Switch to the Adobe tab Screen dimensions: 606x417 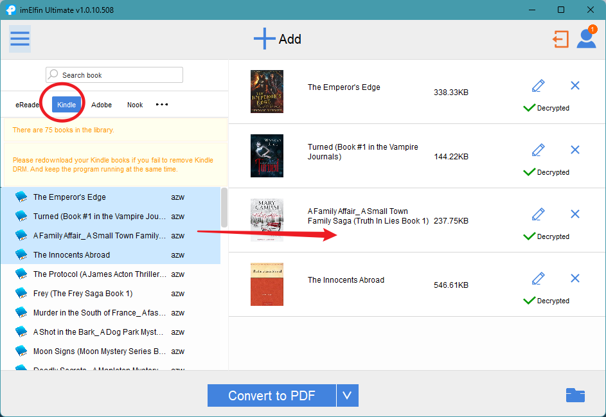(x=101, y=104)
